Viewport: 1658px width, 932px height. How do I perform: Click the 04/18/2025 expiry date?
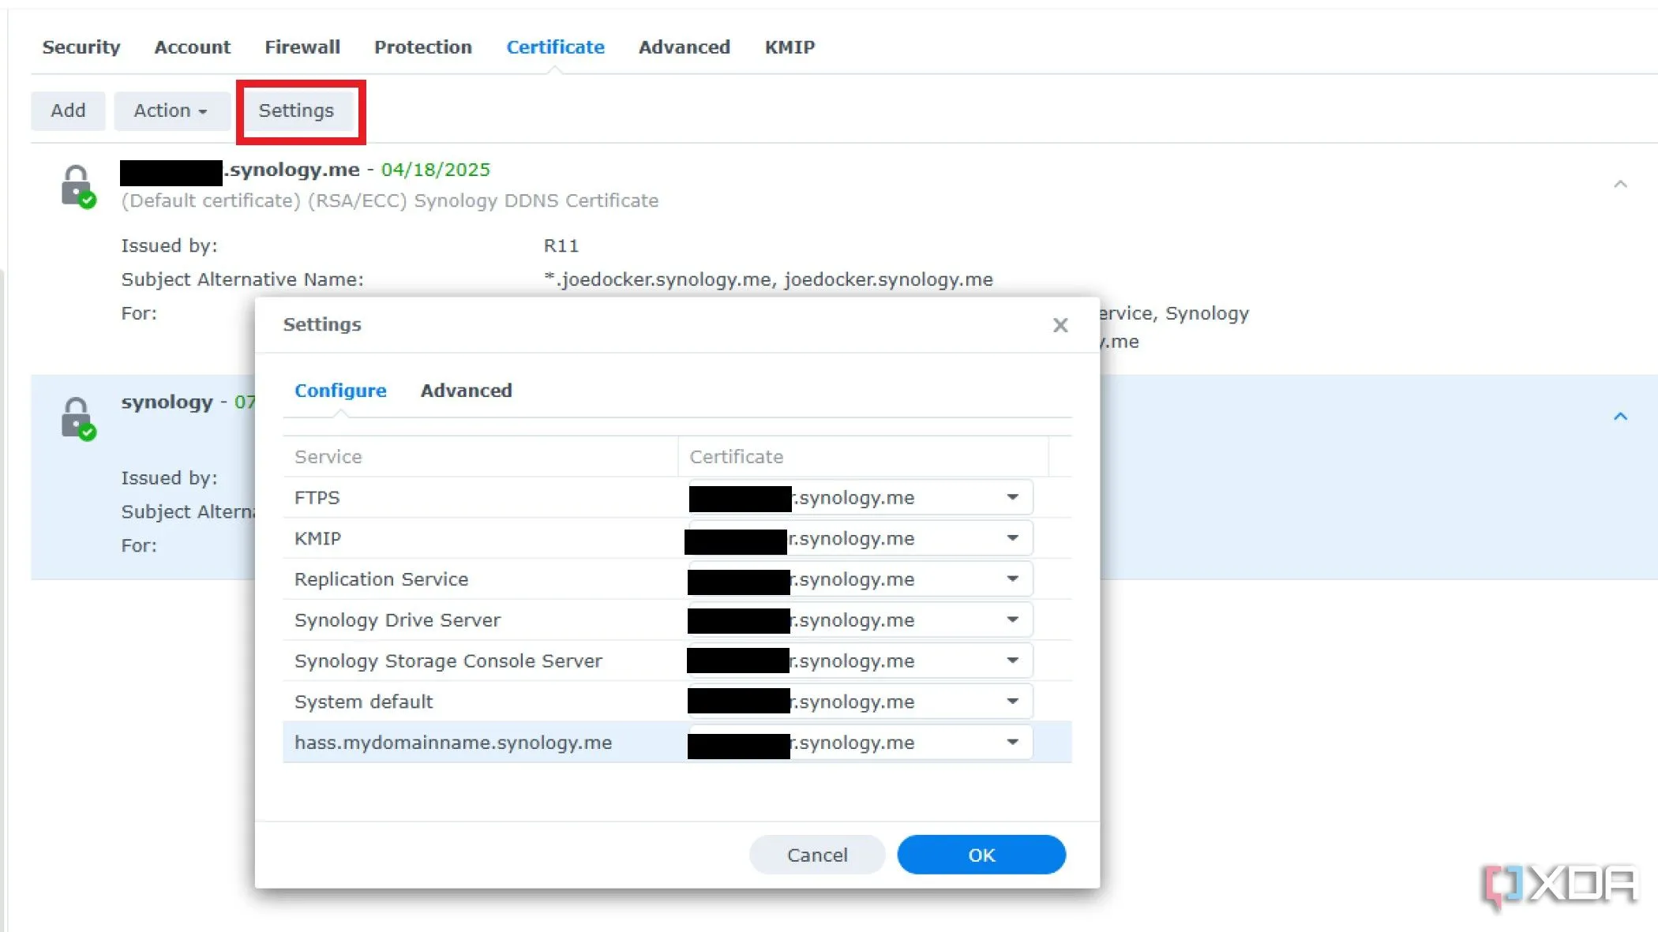pyautogui.click(x=436, y=170)
